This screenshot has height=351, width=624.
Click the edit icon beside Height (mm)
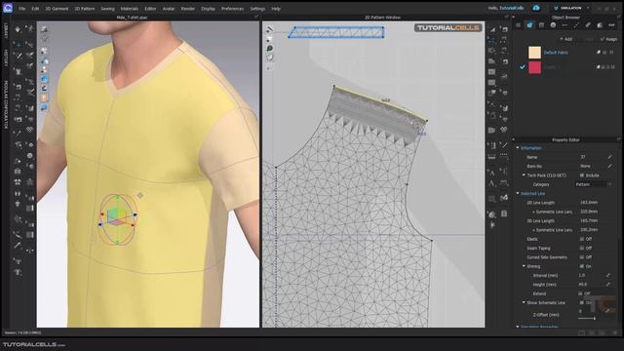coord(608,284)
